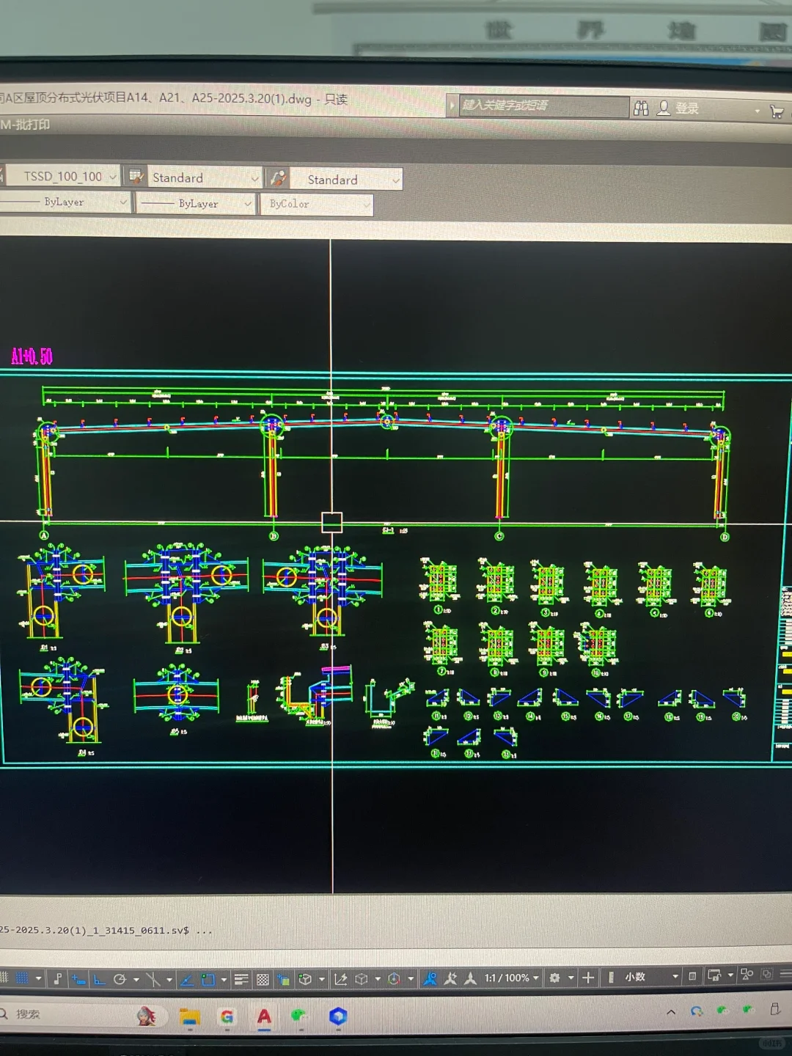792x1056 pixels.
Task: Click the annotation scale icon left of 1:1
Action: point(471,978)
